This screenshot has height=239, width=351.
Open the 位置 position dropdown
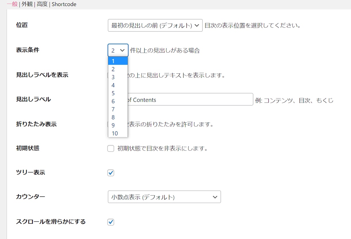[x=155, y=25]
